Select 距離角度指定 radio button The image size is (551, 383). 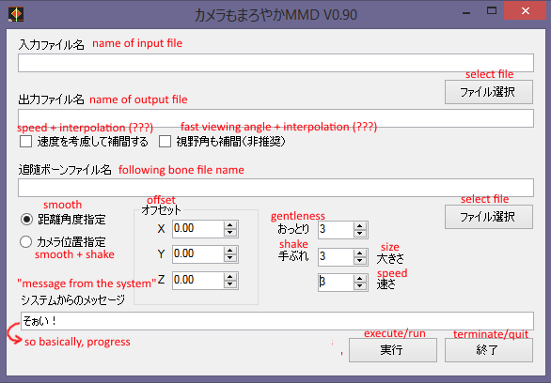coord(26,220)
